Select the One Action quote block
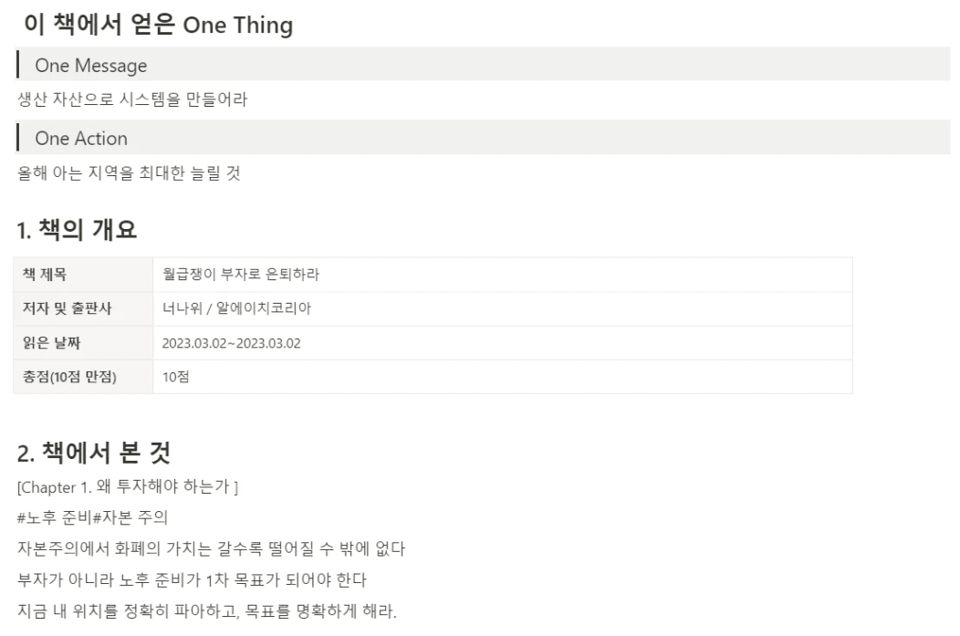 [483, 138]
